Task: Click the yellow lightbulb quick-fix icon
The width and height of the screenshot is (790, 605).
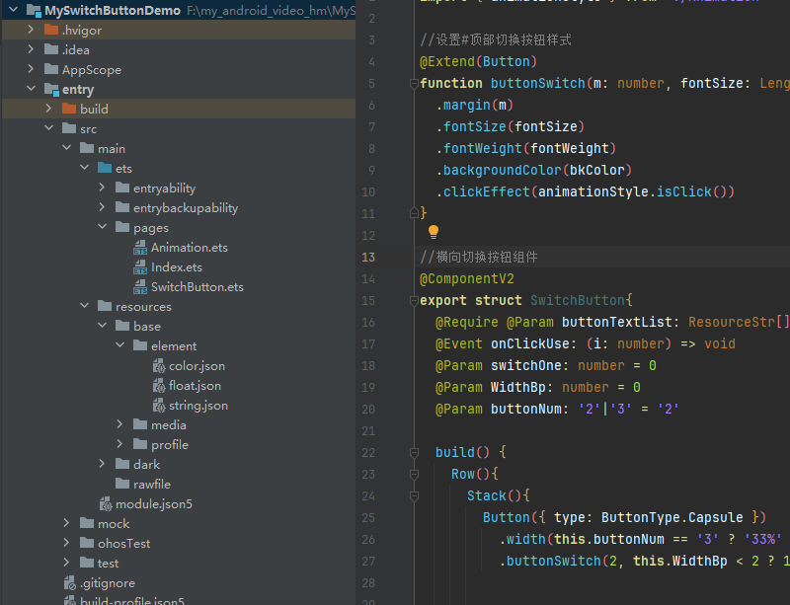Action: (434, 232)
